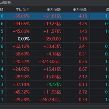Pick the 2.41 net volume value
This screenshot has width=109, height=109.
coord(83,46)
